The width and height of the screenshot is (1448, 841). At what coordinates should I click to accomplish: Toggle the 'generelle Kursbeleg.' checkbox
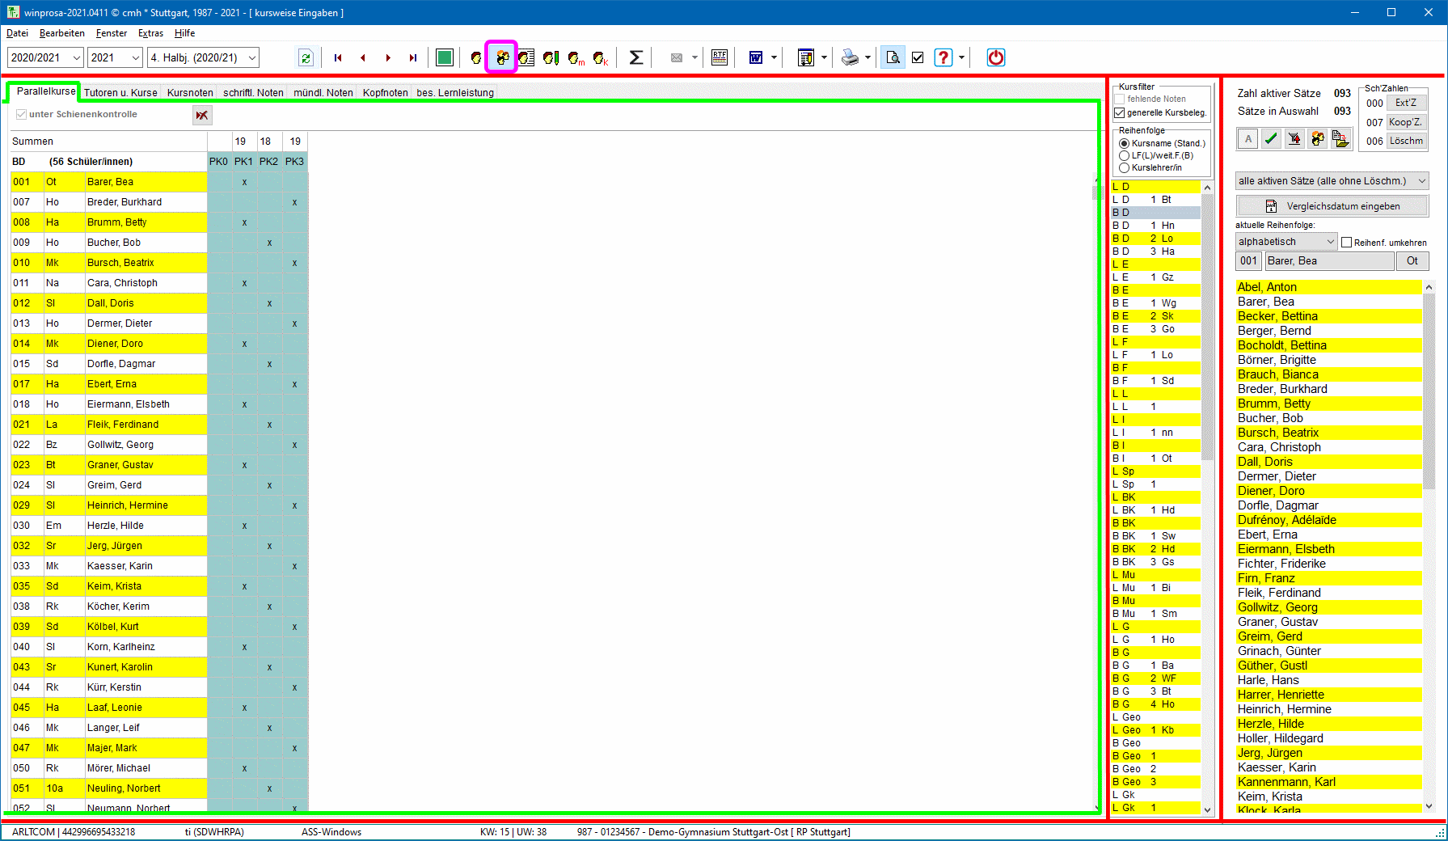pyautogui.click(x=1120, y=112)
